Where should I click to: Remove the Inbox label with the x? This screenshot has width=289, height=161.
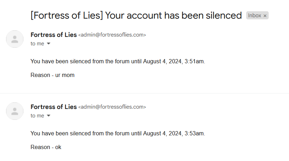[265, 16]
